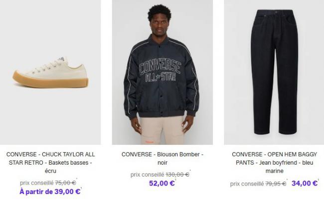Click the crossed-out 75,00 € recommended price
Image resolution: width=324 pixels, height=206 pixels.
click(65, 183)
